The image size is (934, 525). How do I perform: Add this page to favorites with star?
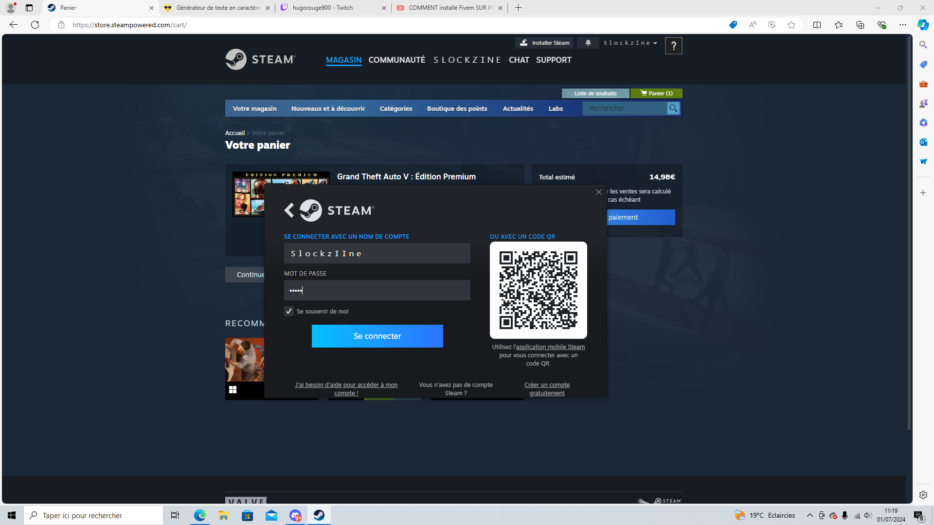point(791,25)
